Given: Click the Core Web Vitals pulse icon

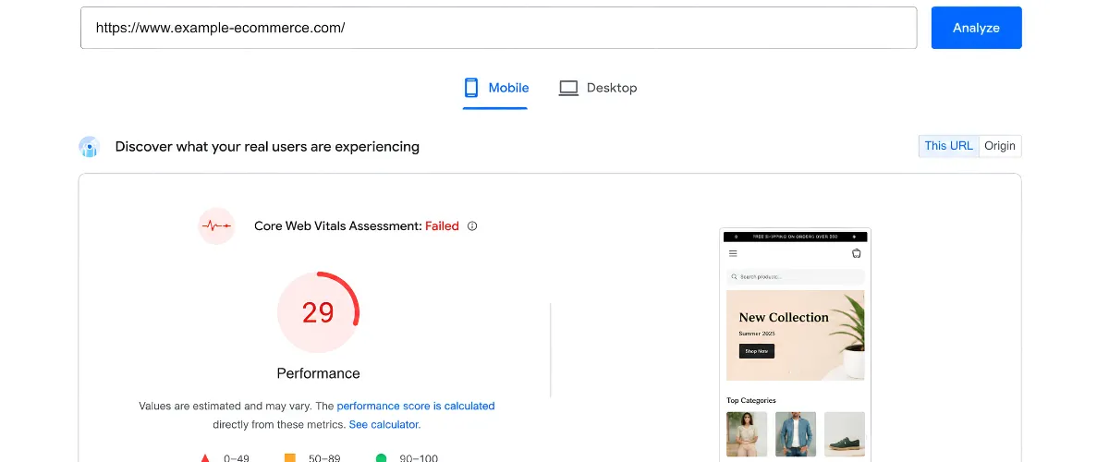Looking at the screenshot, I should coord(216,225).
